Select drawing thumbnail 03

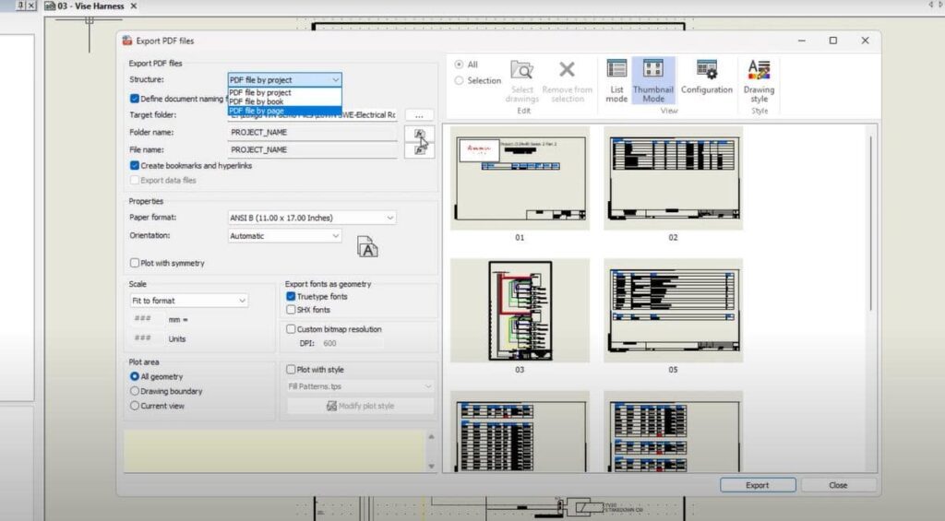[520, 311]
